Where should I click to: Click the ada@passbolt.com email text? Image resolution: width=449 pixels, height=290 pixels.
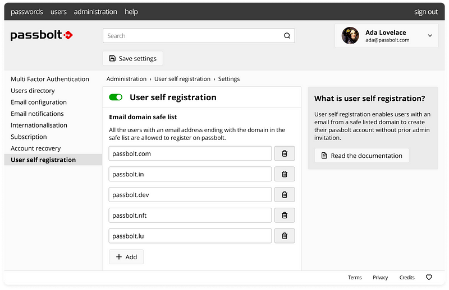387,40
